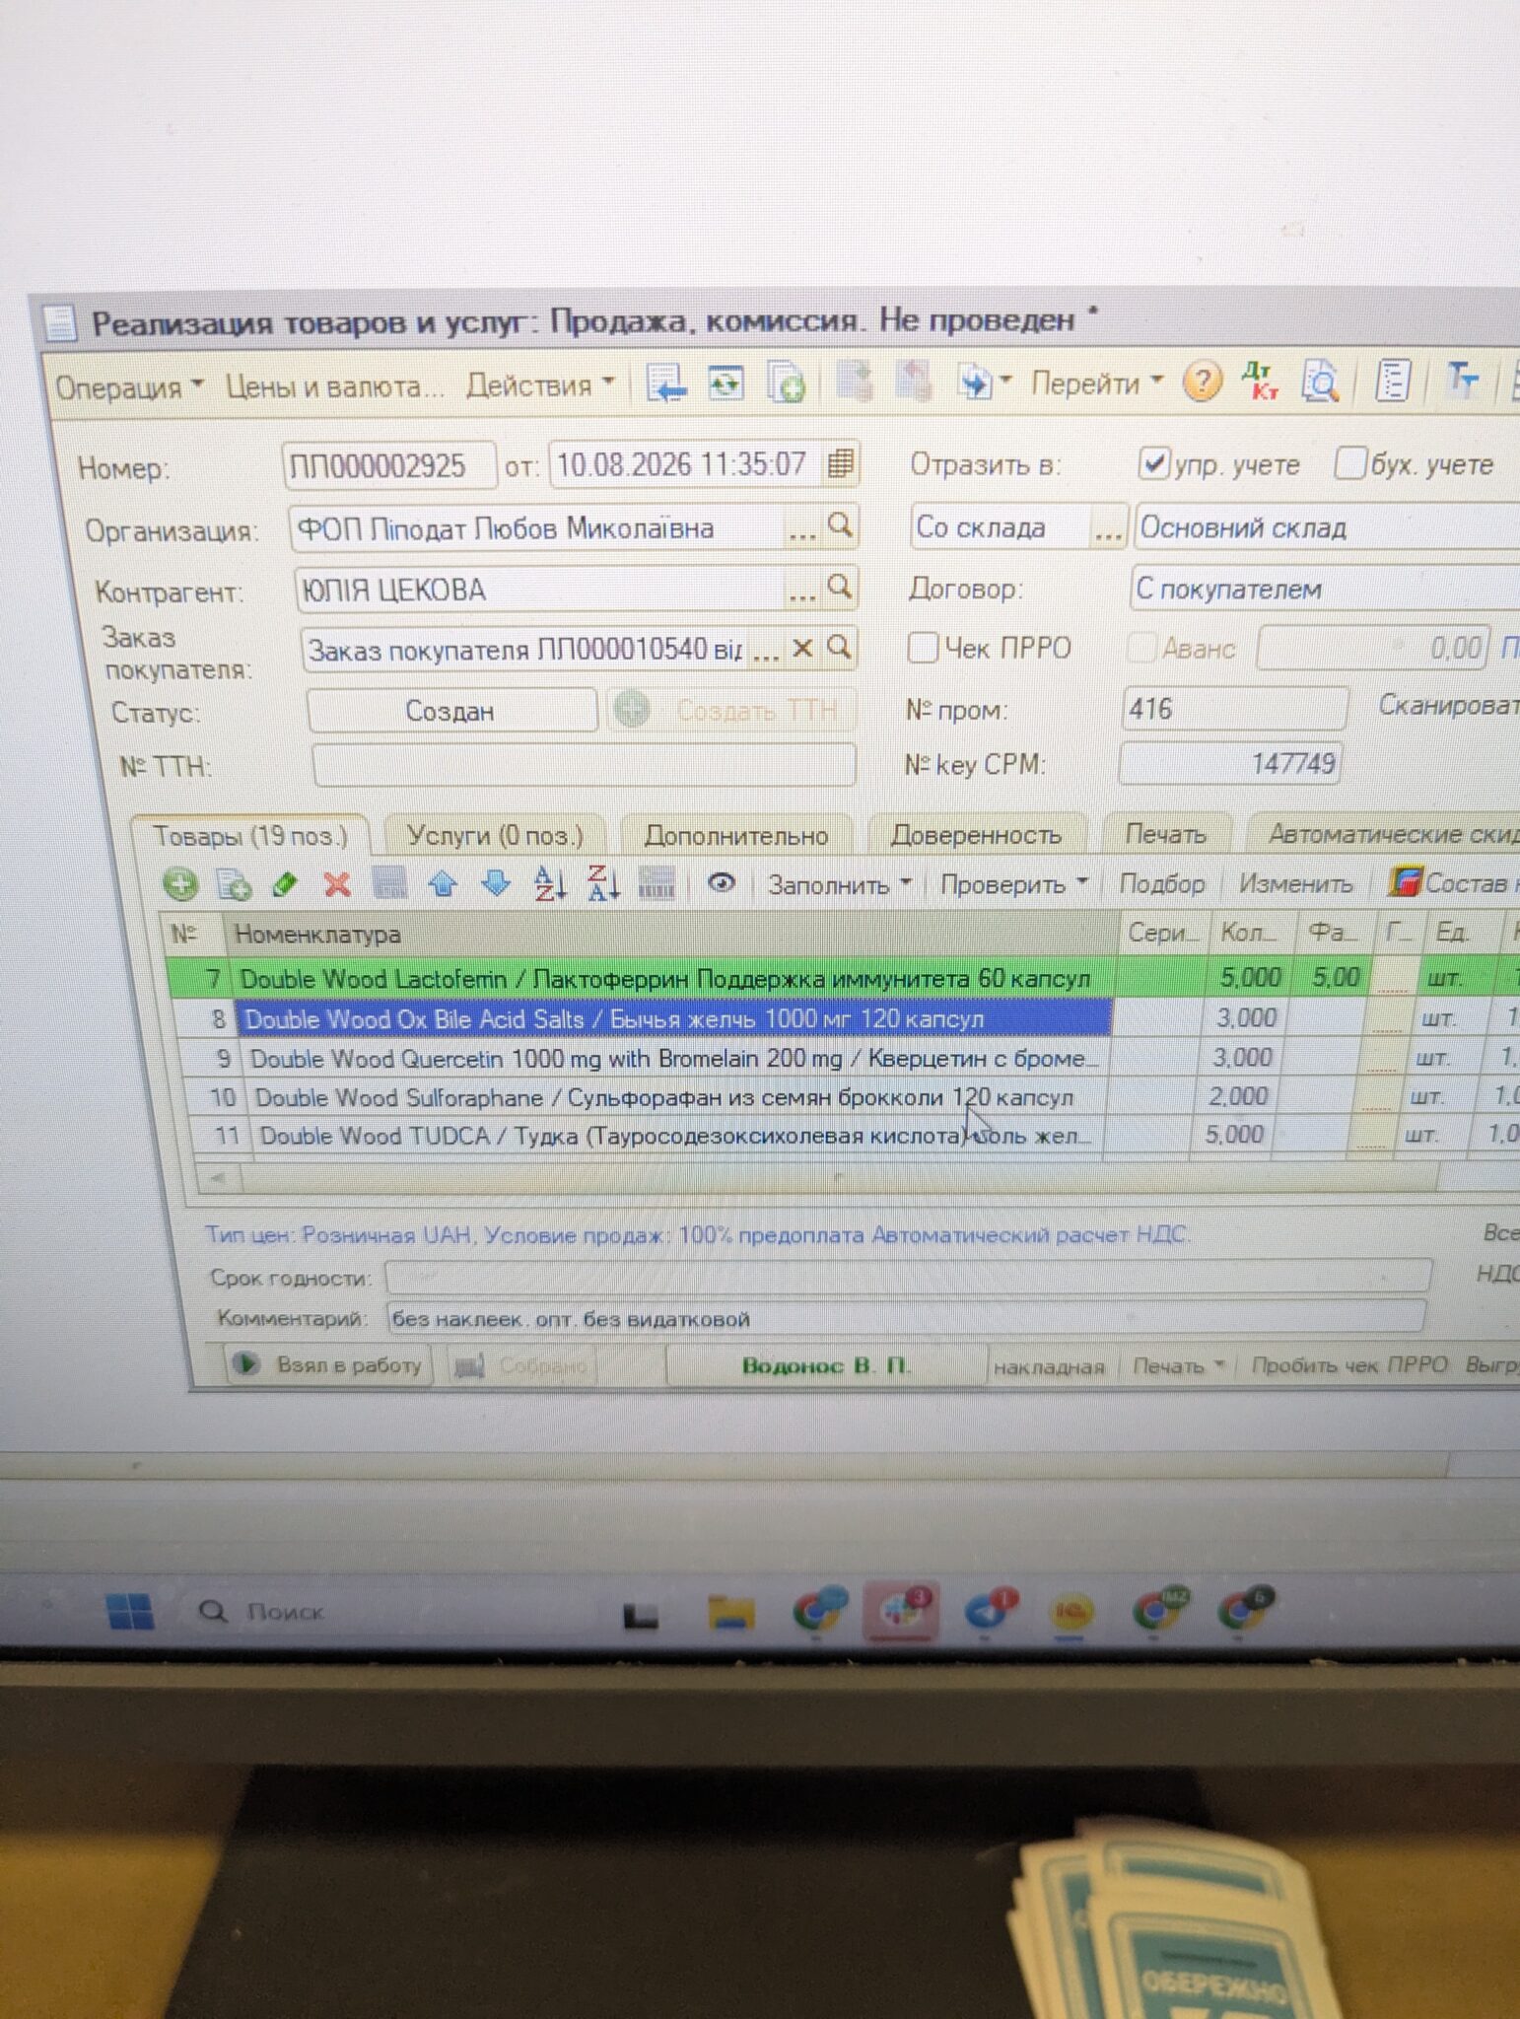Image resolution: width=1520 pixels, height=2019 pixels.
Task: Sort rows ascending with the A-Z icon
Action: pyautogui.click(x=550, y=883)
